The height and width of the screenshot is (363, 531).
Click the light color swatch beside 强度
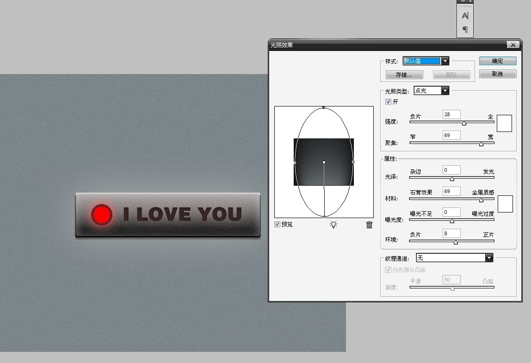point(504,123)
